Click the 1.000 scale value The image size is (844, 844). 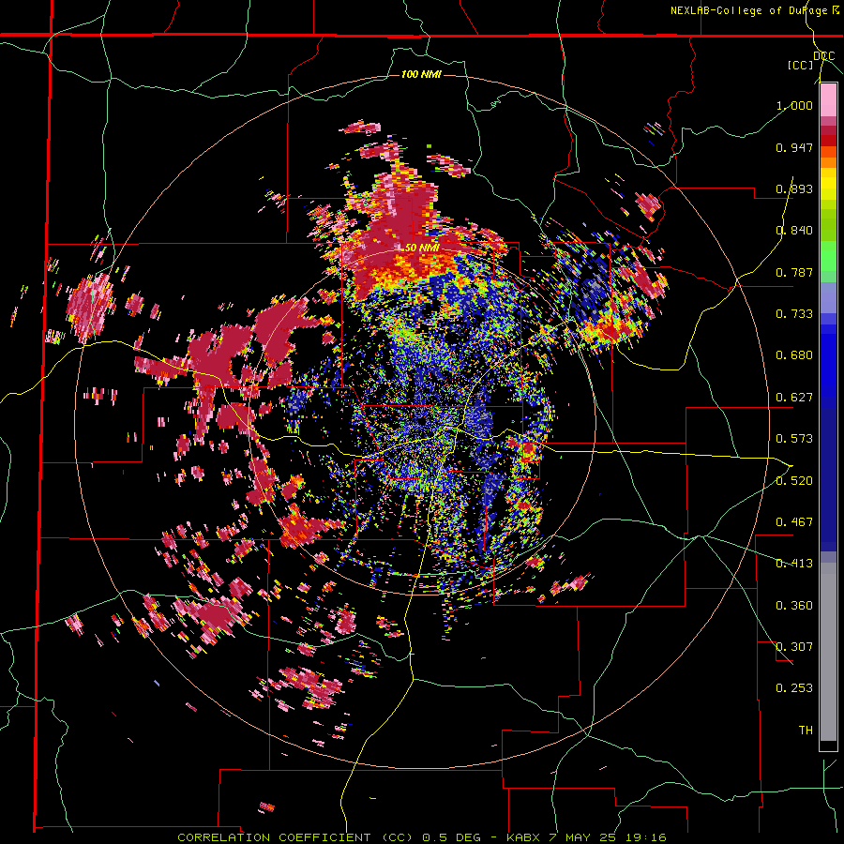794,105
